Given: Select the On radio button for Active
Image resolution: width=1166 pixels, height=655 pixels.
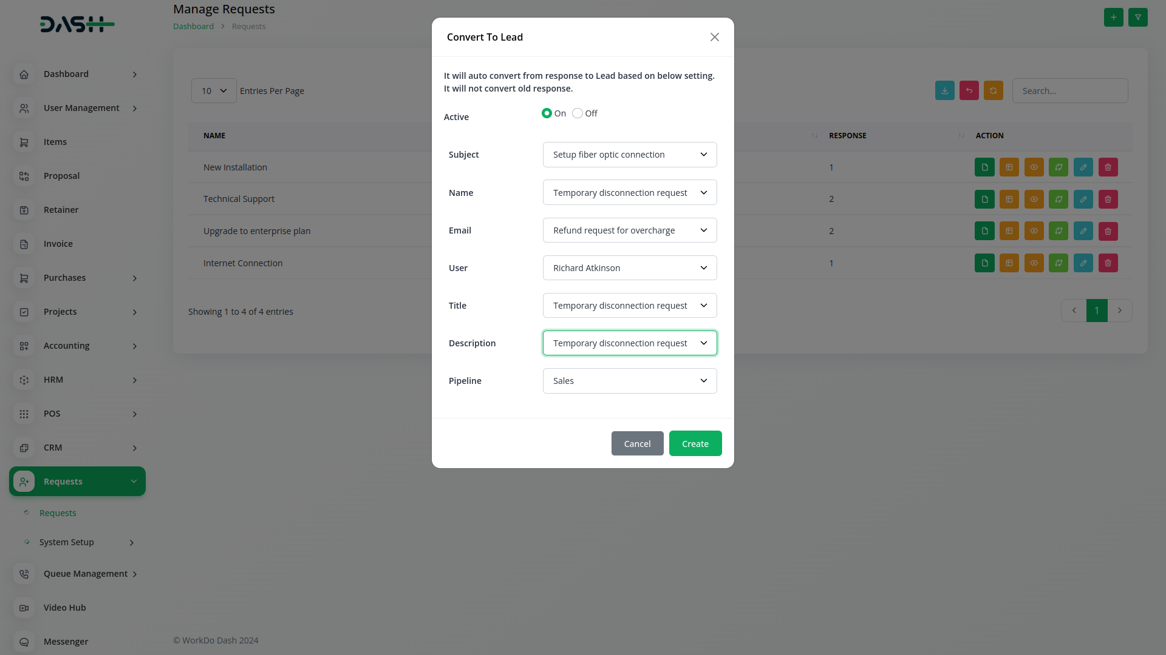Looking at the screenshot, I should tap(547, 113).
